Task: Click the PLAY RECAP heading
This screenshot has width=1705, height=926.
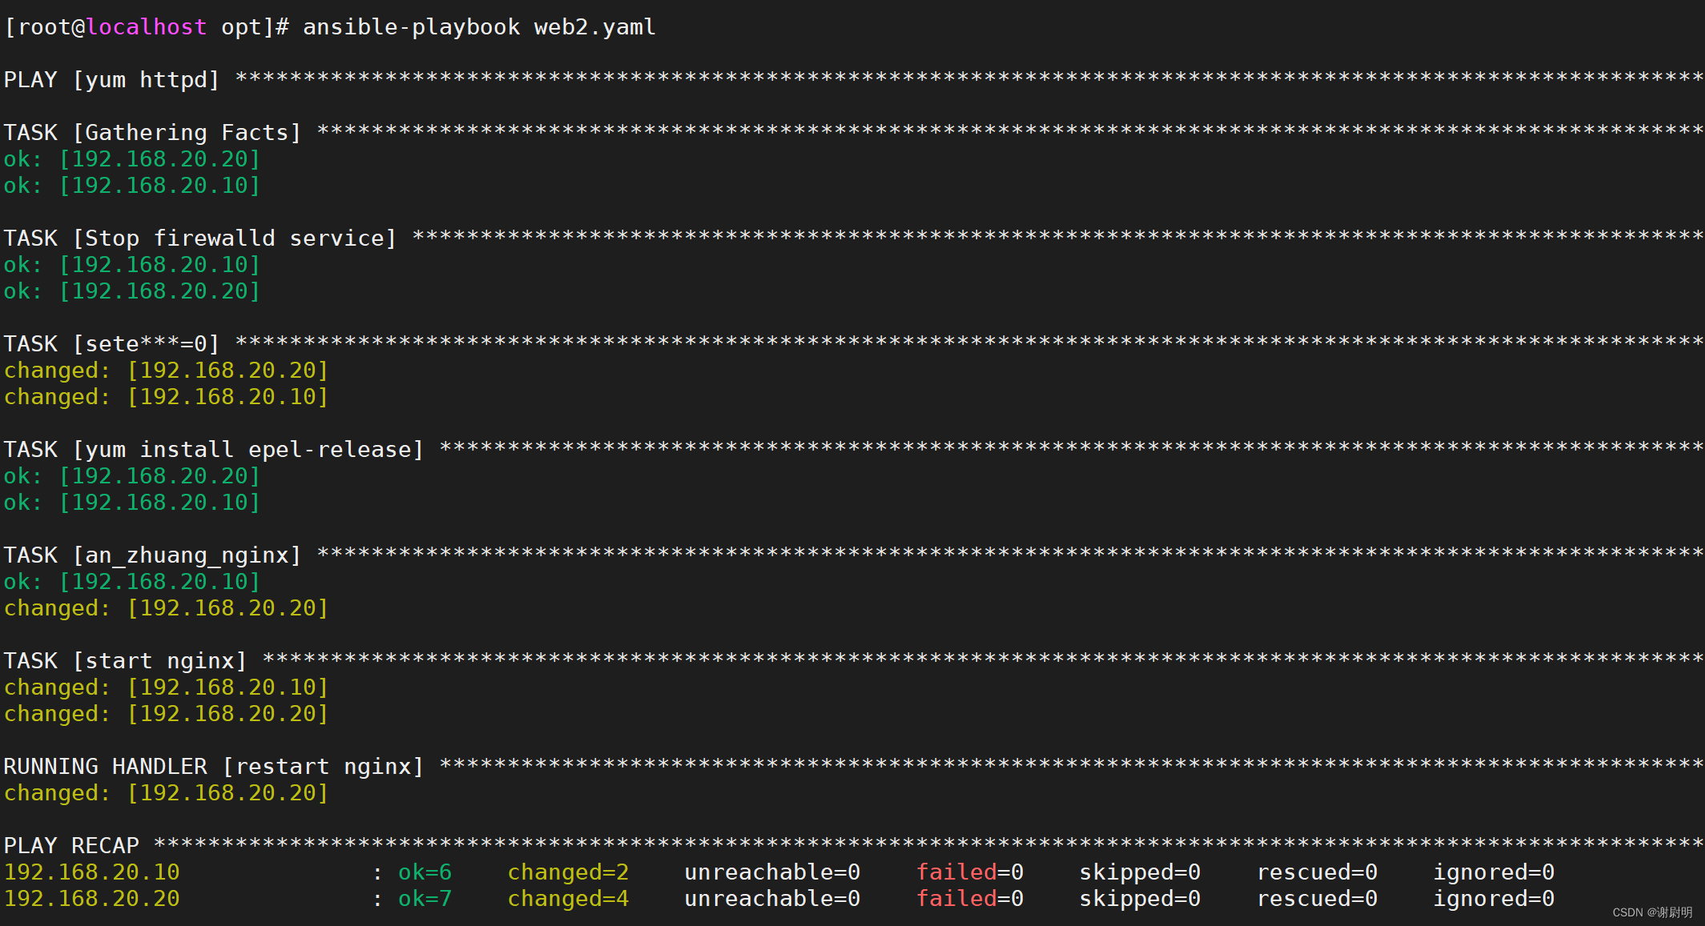Action: pos(71,846)
